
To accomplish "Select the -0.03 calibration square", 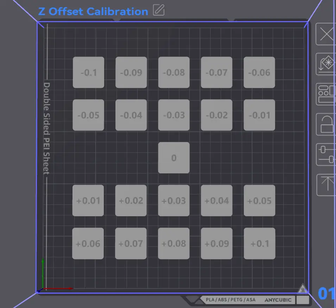I will pyautogui.click(x=174, y=115).
